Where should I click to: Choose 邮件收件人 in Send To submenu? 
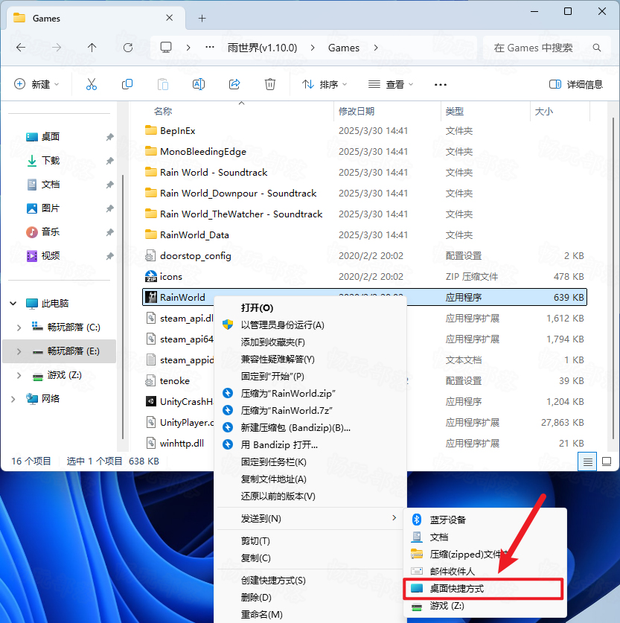(x=485, y=572)
